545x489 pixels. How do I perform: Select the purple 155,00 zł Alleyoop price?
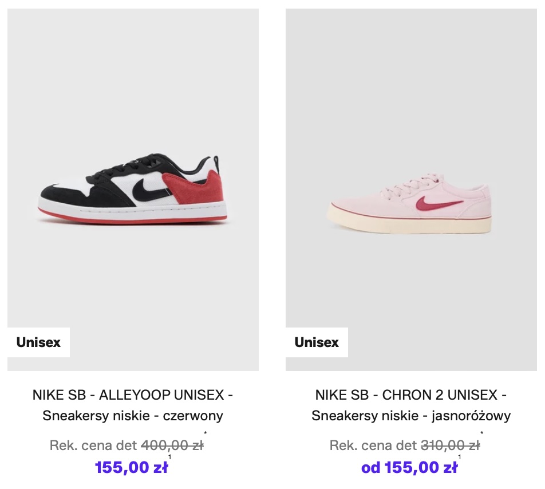coord(131,468)
